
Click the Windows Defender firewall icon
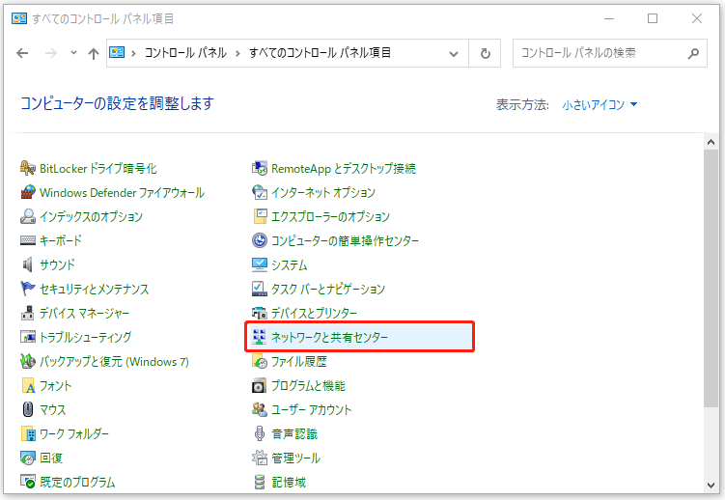click(28, 192)
